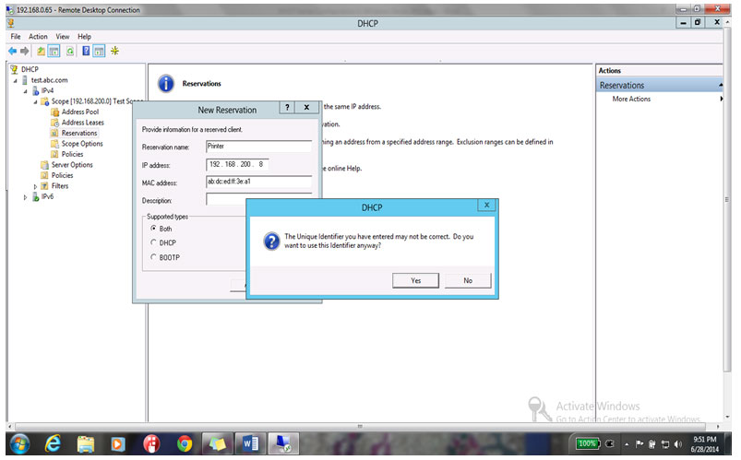Open the Windows Start menu orb
The width and height of the screenshot is (741, 460).
point(20,443)
